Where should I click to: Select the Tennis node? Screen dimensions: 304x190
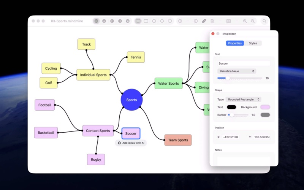[136, 57]
